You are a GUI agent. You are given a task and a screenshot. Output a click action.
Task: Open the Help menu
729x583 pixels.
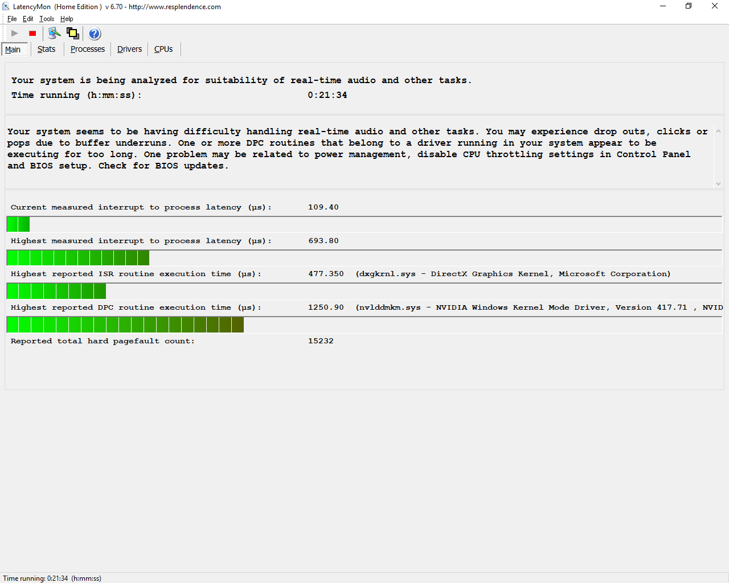click(x=67, y=19)
